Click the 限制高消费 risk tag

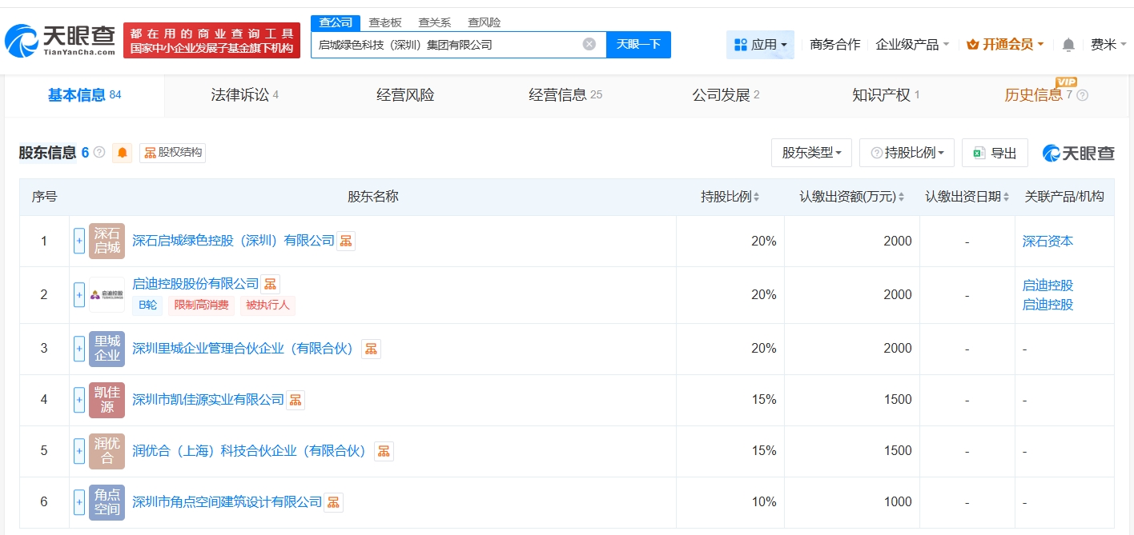201,305
